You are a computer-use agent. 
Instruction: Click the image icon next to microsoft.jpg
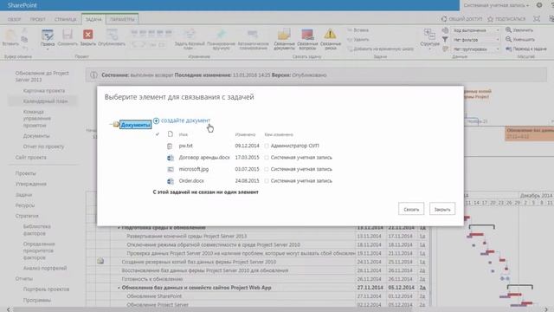tap(171, 169)
